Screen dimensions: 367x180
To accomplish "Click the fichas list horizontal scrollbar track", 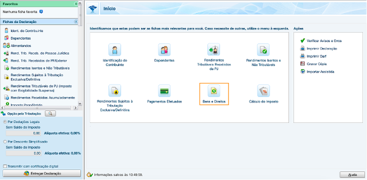I will (38, 108).
